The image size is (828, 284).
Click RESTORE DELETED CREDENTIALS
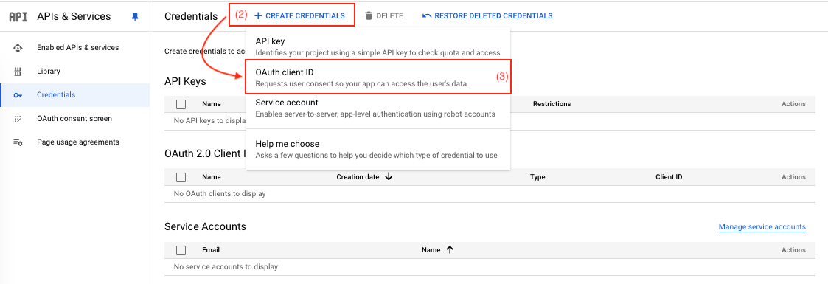pos(487,15)
